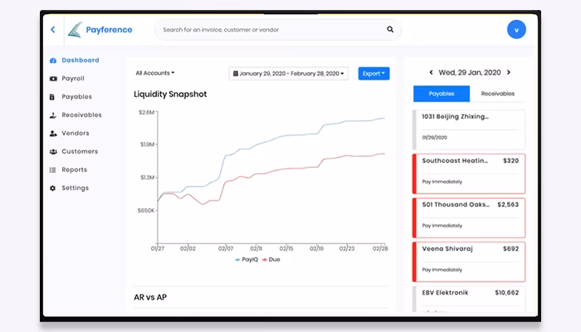Toggle the Due legend series
Viewport: 581px width, 332px height.
271,259
